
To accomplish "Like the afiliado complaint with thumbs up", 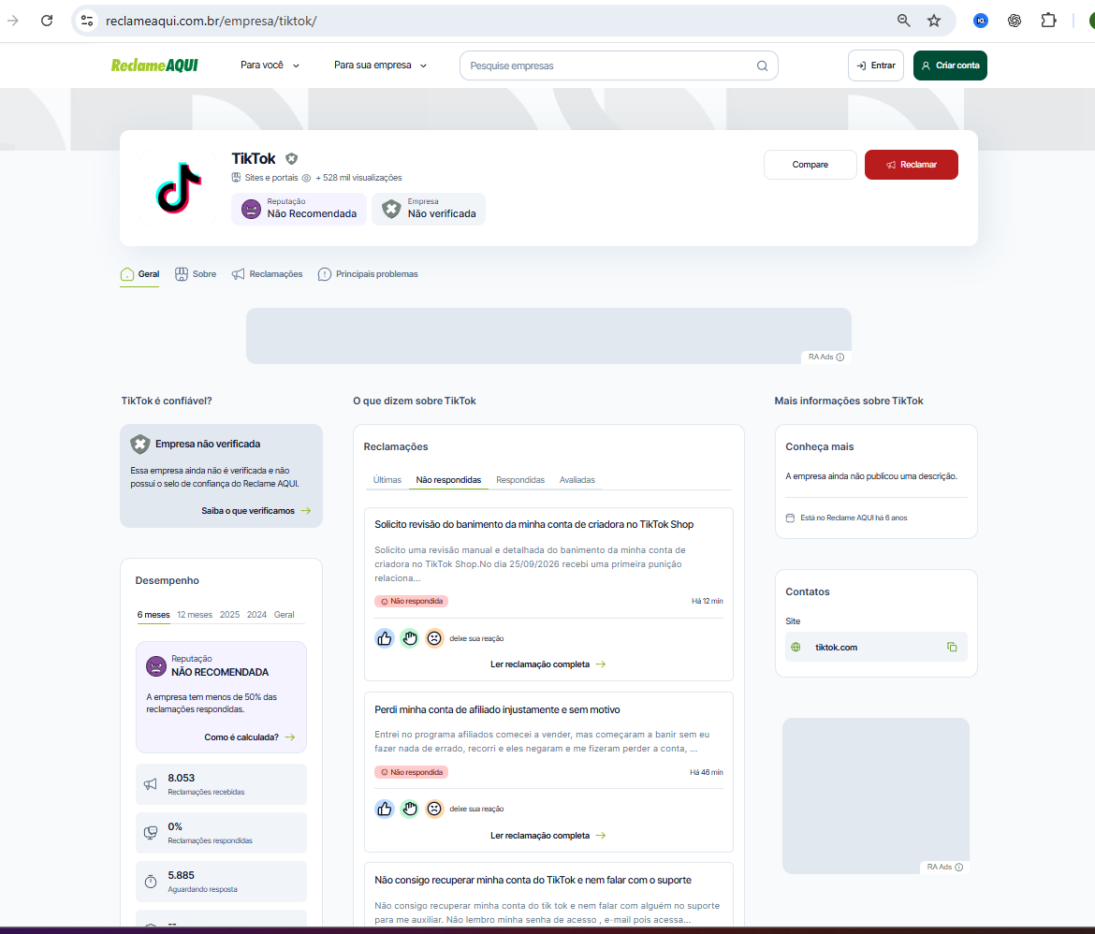I will [x=384, y=809].
